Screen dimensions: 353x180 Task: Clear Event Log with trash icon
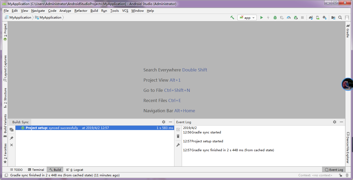click(178, 136)
